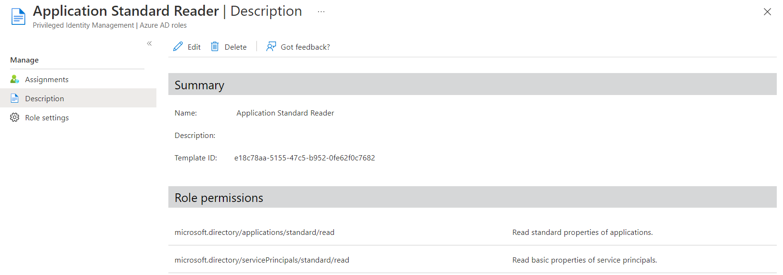Click the Privileged Identity Management breadcrumb text
The height and width of the screenshot is (275, 783).
tap(83, 25)
